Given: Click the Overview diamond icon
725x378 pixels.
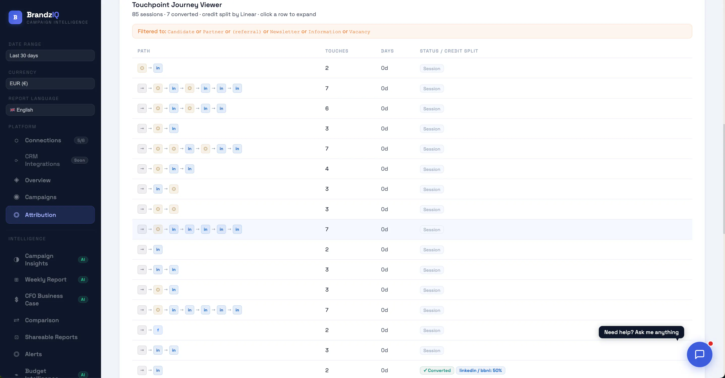Looking at the screenshot, I should click(16, 180).
